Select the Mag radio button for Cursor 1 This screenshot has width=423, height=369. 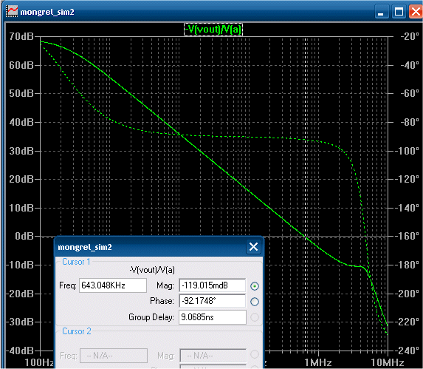tap(255, 285)
